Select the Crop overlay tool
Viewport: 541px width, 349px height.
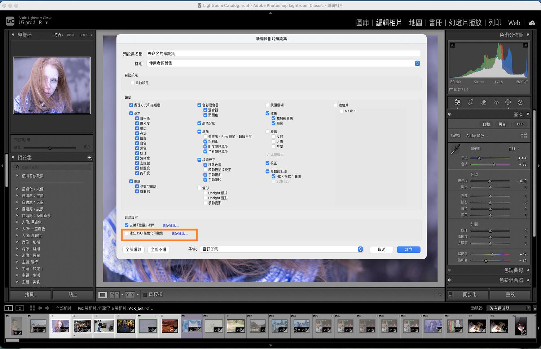point(471,102)
